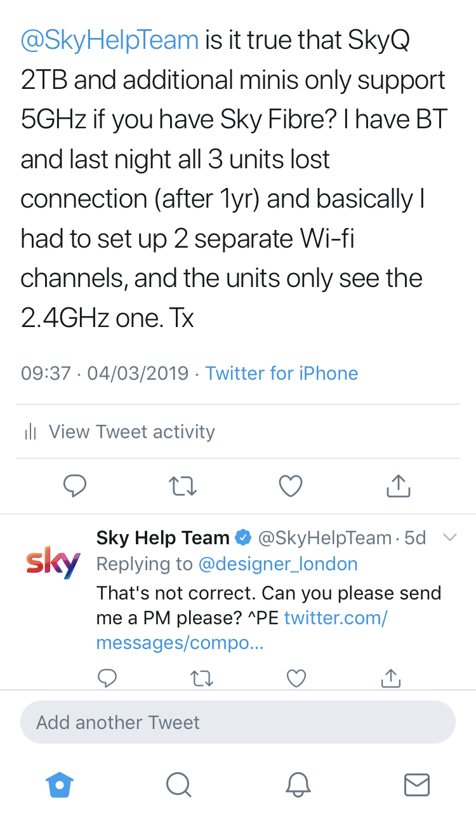The height and width of the screenshot is (816, 476).
Task: Open the @designer_london profile link
Action: pos(278,564)
